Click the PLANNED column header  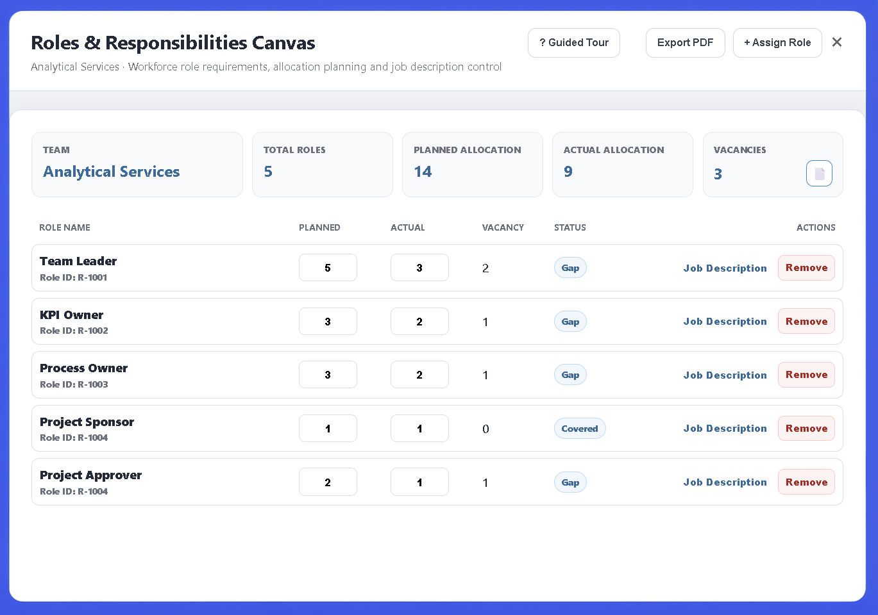pyautogui.click(x=319, y=227)
